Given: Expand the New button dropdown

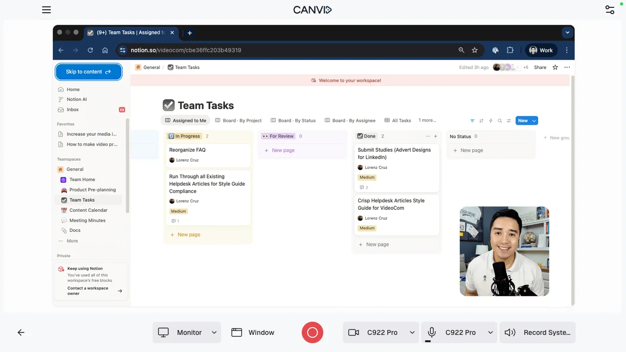Looking at the screenshot, I should 534,120.
